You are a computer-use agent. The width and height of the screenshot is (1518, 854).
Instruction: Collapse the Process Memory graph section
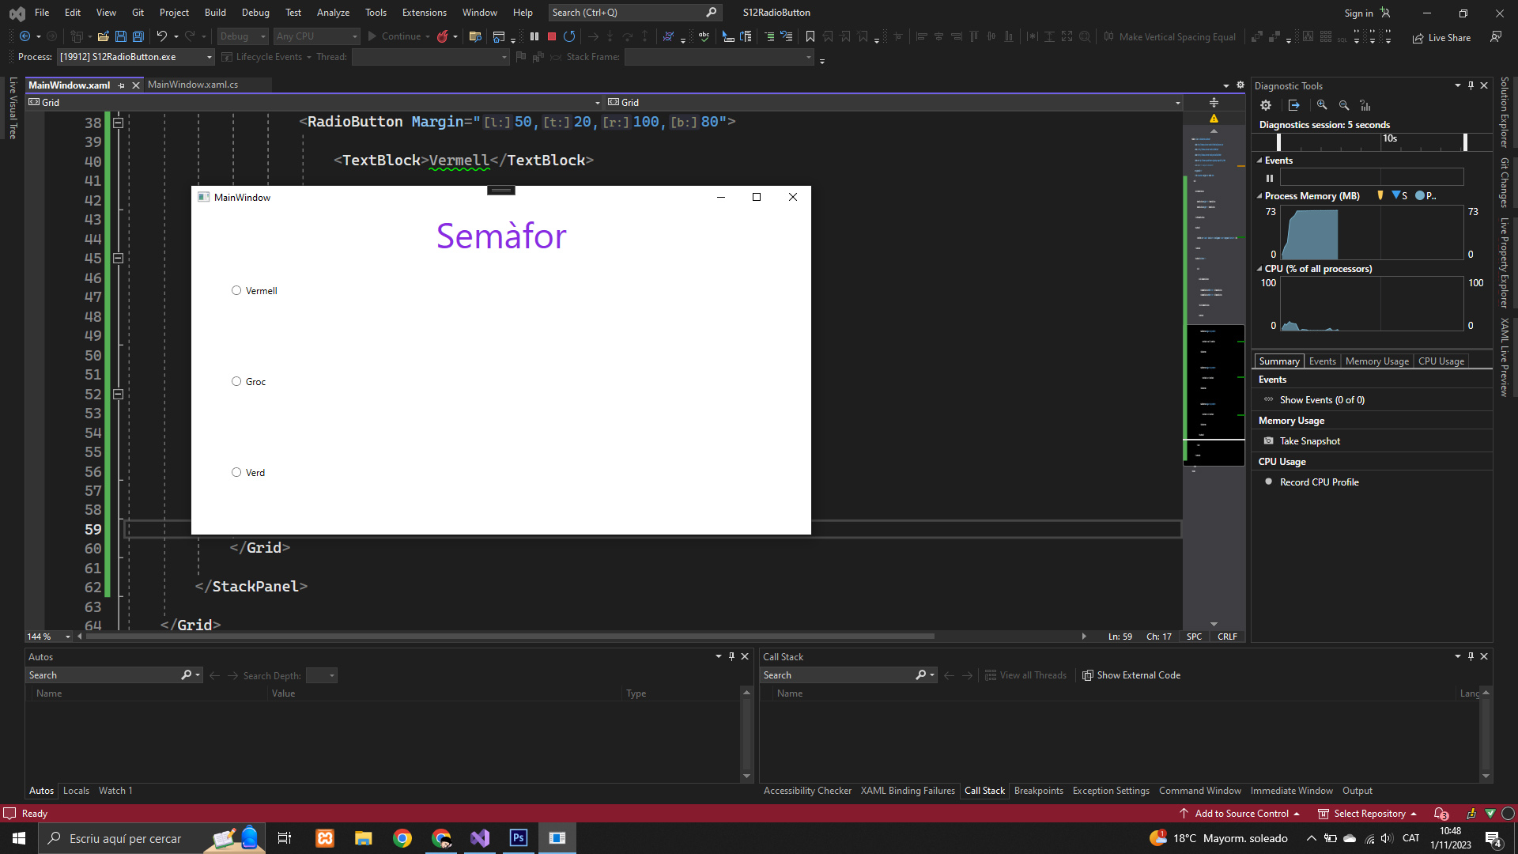1259,196
